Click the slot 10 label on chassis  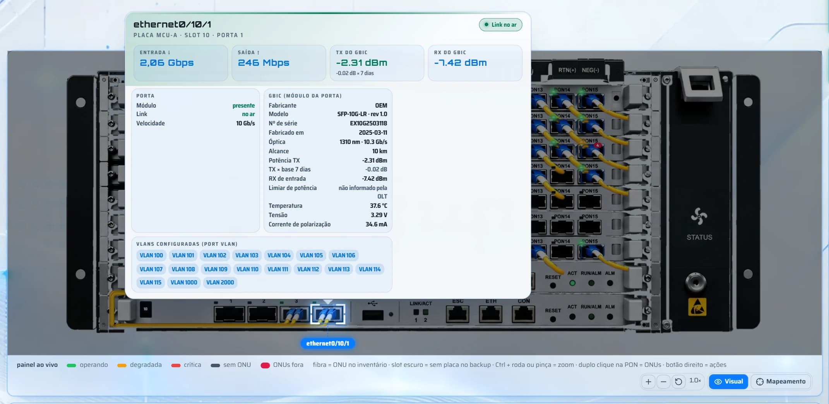(146, 309)
